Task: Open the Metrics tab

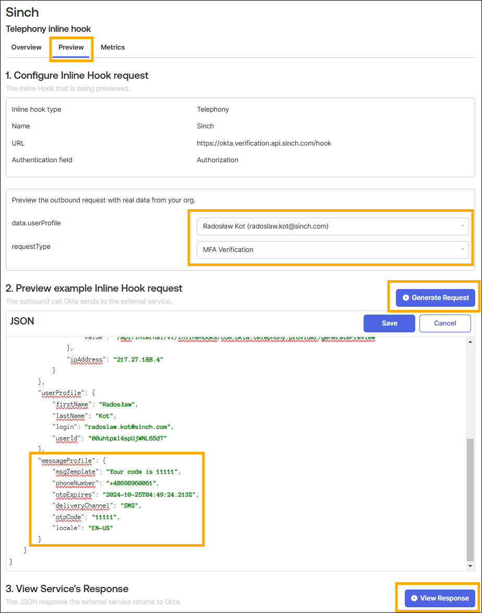Action: tap(113, 47)
